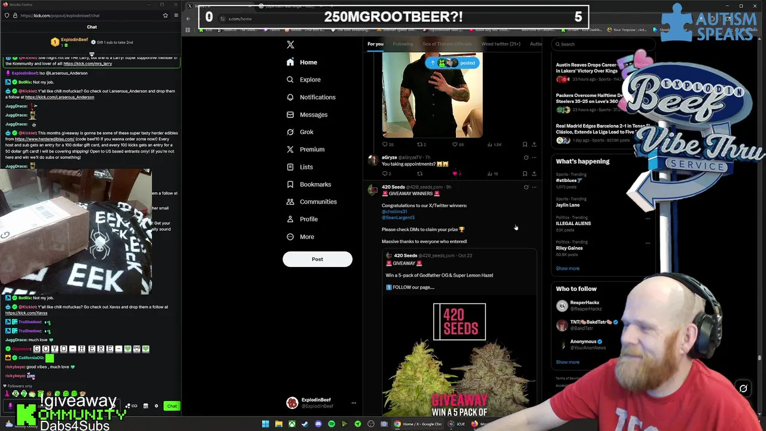Switch to Sea of Thieves Officials tab
The width and height of the screenshot is (766, 431).
click(x=447, y=44)
